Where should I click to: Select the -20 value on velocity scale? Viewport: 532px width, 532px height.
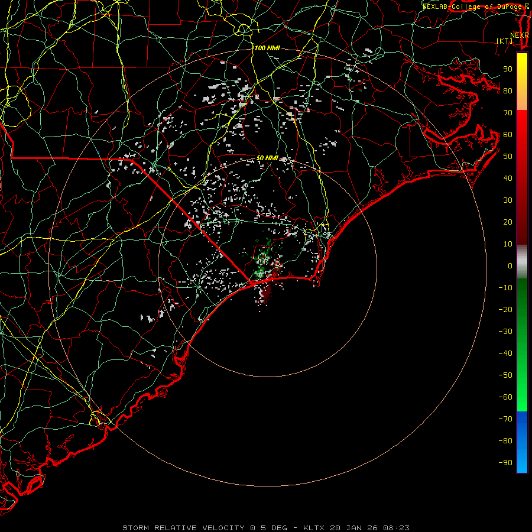click(x=505, y=310)
